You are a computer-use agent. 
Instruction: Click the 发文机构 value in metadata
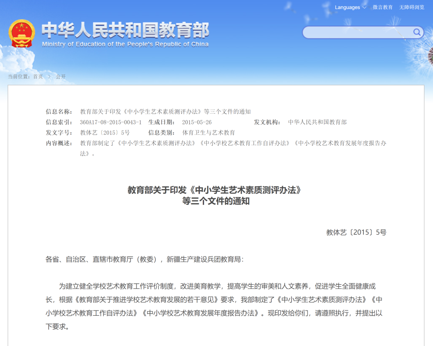click(x=317, y=122)
